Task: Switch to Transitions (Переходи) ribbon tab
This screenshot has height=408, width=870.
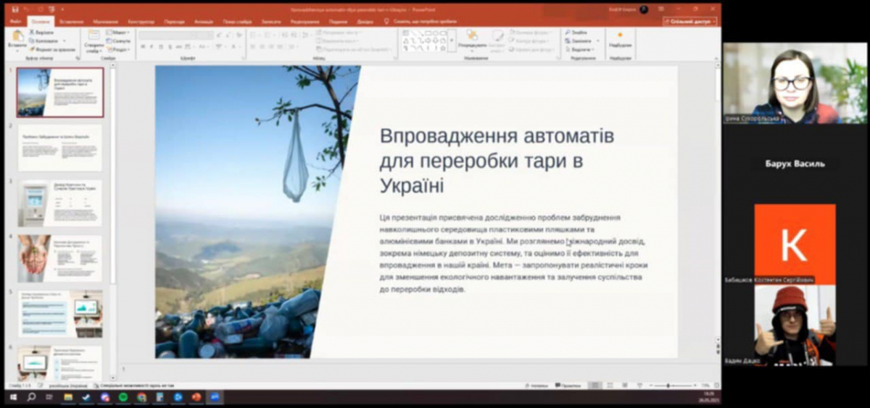Action: coord(174,22)
